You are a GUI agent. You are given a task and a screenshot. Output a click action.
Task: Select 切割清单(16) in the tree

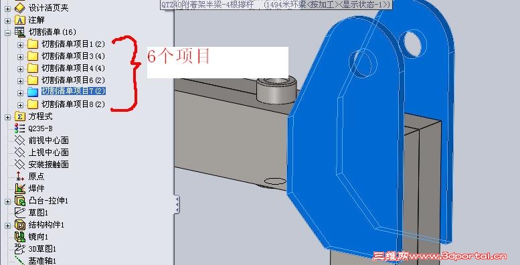pyautogui.click(x=52, y=32)
